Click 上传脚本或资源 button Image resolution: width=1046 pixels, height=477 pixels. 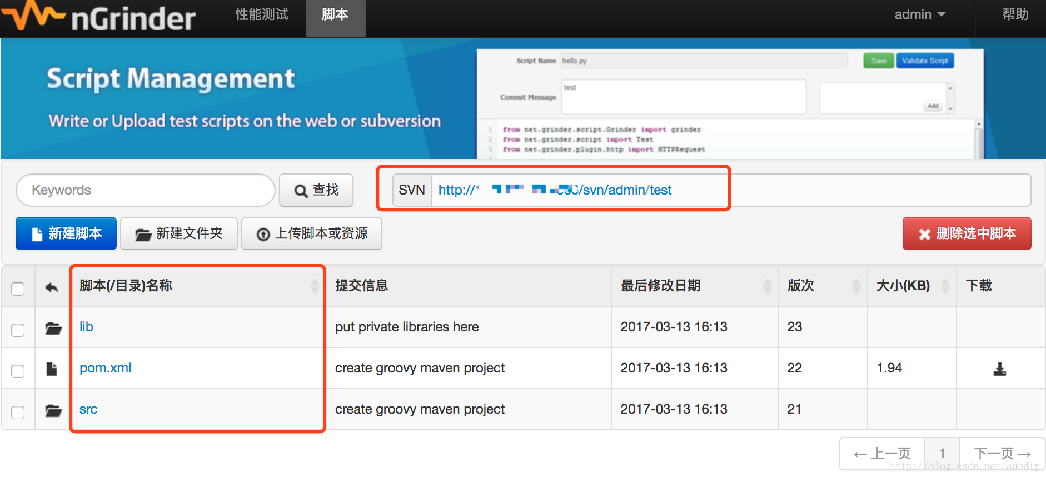point(312,233)
